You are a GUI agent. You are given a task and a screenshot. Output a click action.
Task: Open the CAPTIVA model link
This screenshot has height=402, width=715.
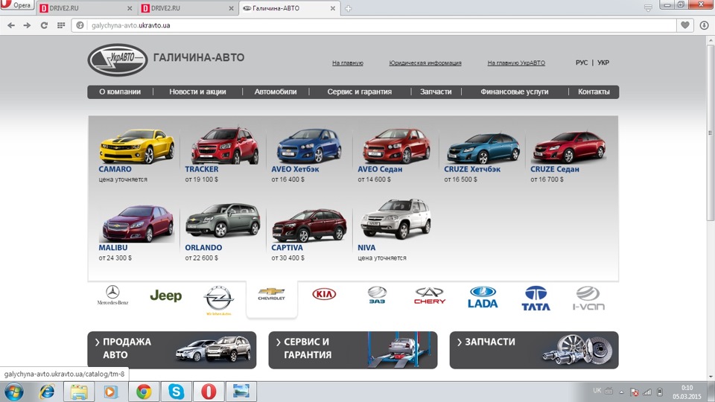287,247
